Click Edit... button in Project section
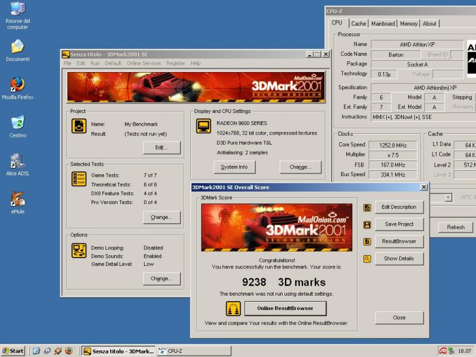 click(161, 148)
